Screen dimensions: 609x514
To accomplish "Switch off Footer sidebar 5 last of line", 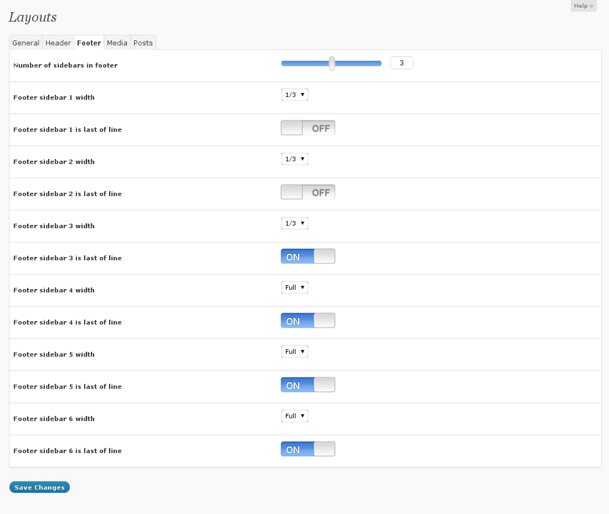I will (308, 385).
